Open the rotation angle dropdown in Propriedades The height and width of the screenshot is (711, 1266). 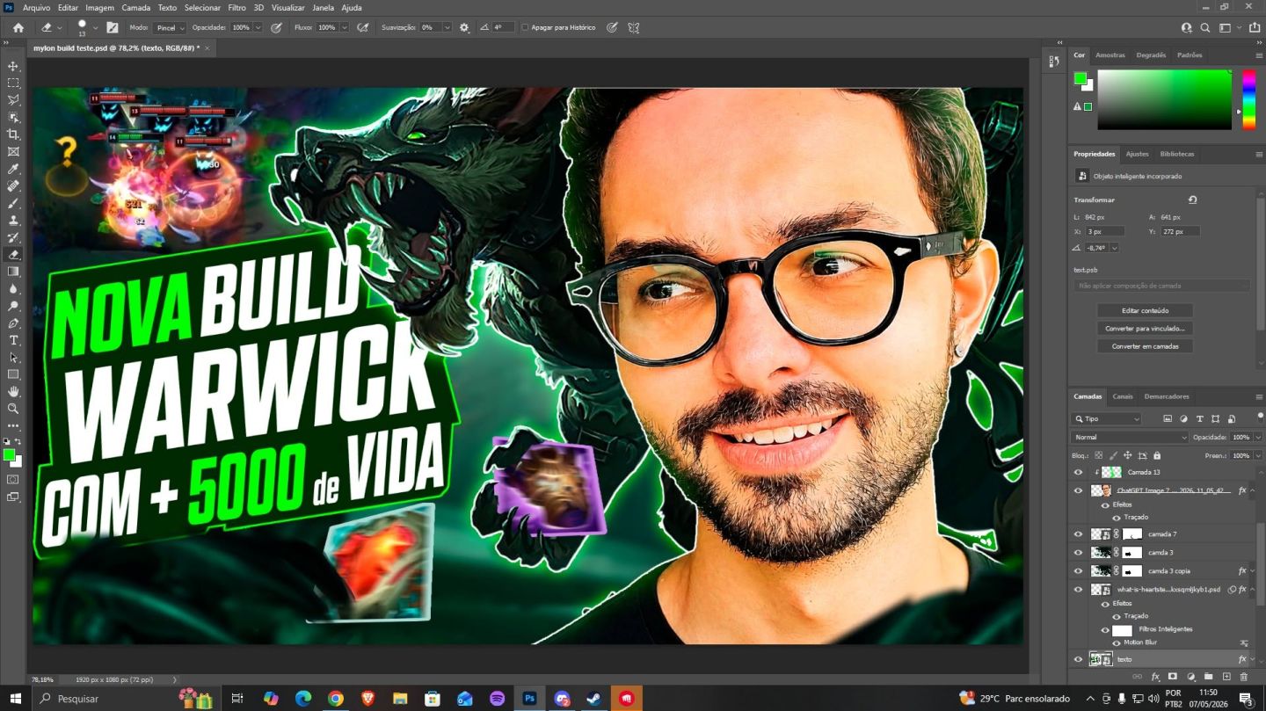click(1115, 248)
